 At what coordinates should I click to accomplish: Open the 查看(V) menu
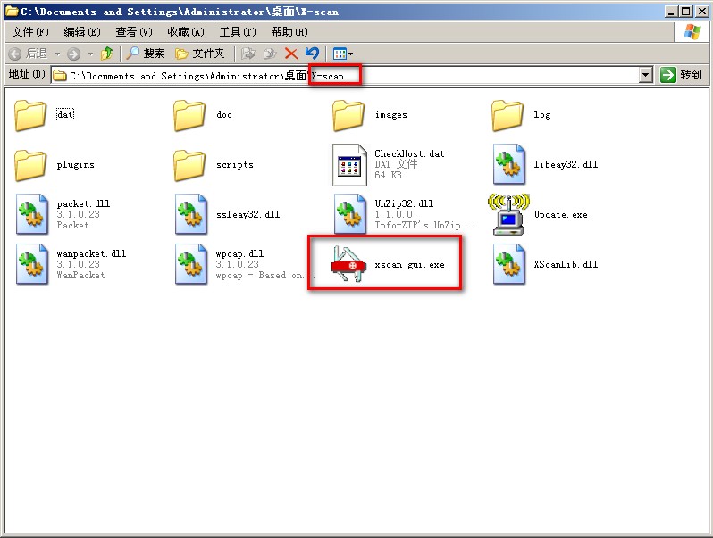(134, 32)
